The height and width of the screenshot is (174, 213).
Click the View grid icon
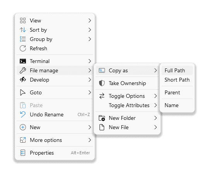click(23, 20)
